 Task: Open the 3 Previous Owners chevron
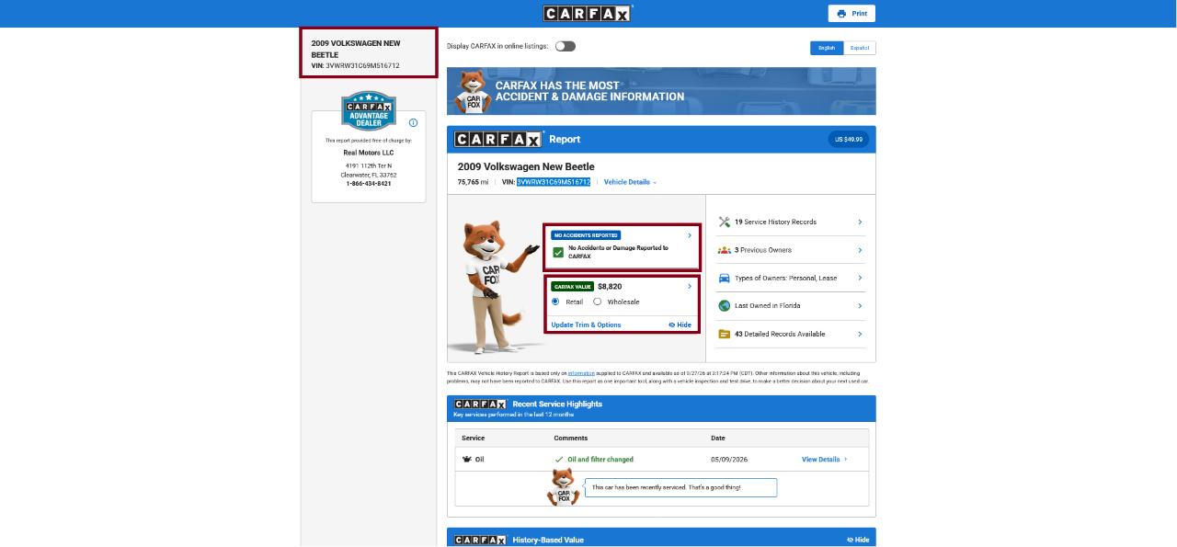(x=860, y=250)
